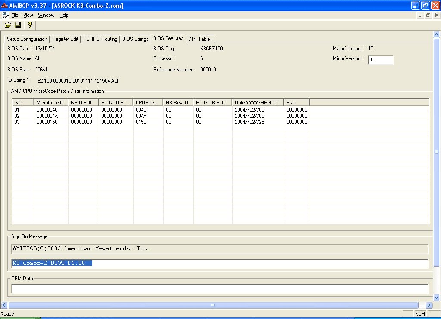Click the K8 Combo-Z BIOS P1.50 sign-on field
Image resolution: width=441 pixels, height=319 pixels.
point(220,264)
